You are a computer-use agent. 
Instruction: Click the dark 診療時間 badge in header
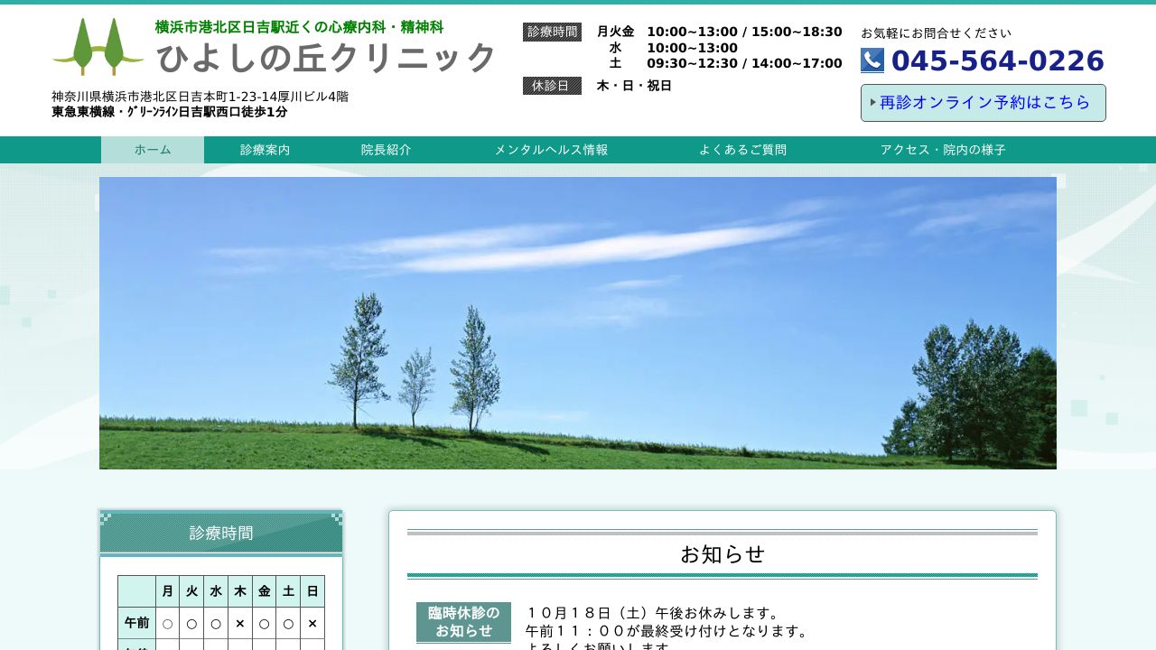tap(552, 32)
